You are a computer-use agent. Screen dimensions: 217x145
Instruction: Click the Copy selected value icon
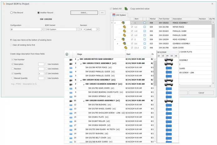click(x=126, y=9)
